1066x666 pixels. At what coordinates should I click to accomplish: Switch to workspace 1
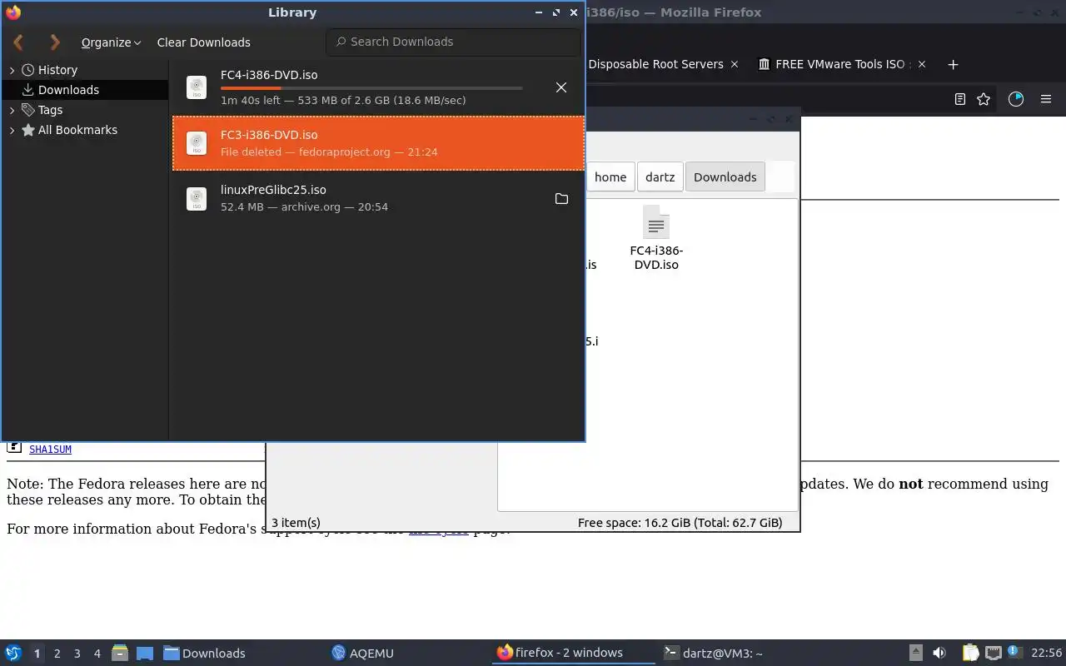(37, 654)
